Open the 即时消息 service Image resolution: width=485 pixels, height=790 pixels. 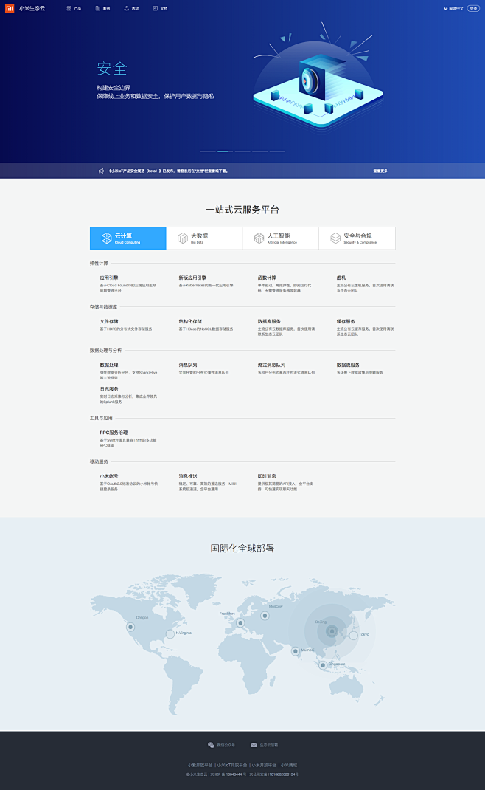(267, 476)
